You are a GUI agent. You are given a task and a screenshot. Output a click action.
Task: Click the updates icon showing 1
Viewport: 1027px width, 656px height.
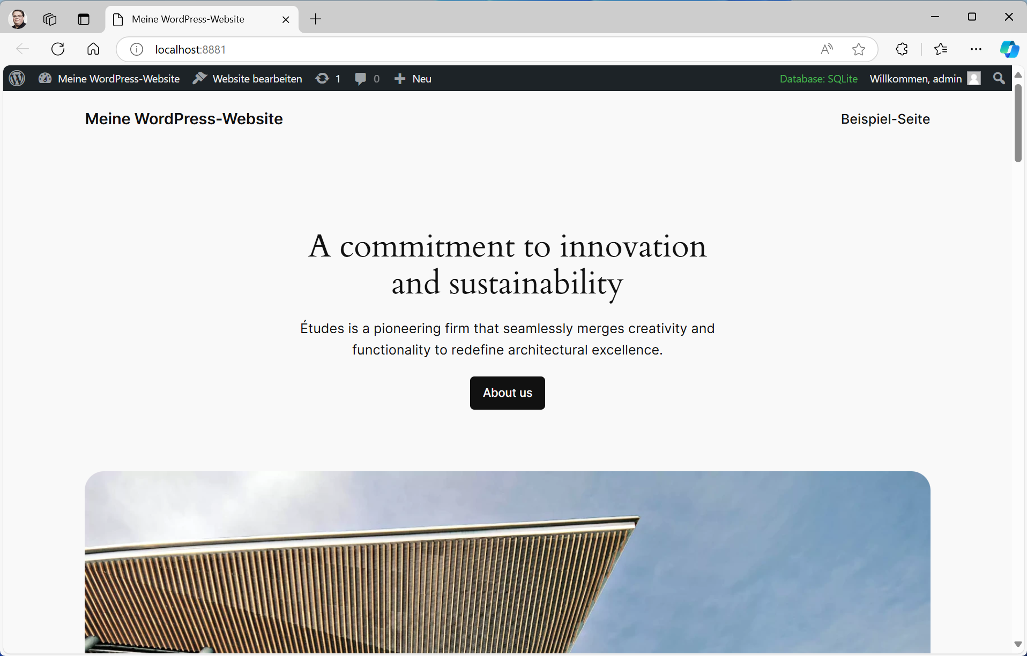328,79
